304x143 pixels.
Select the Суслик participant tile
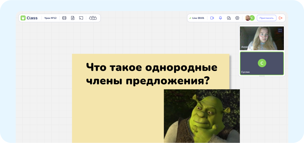(x=262, y=63)
